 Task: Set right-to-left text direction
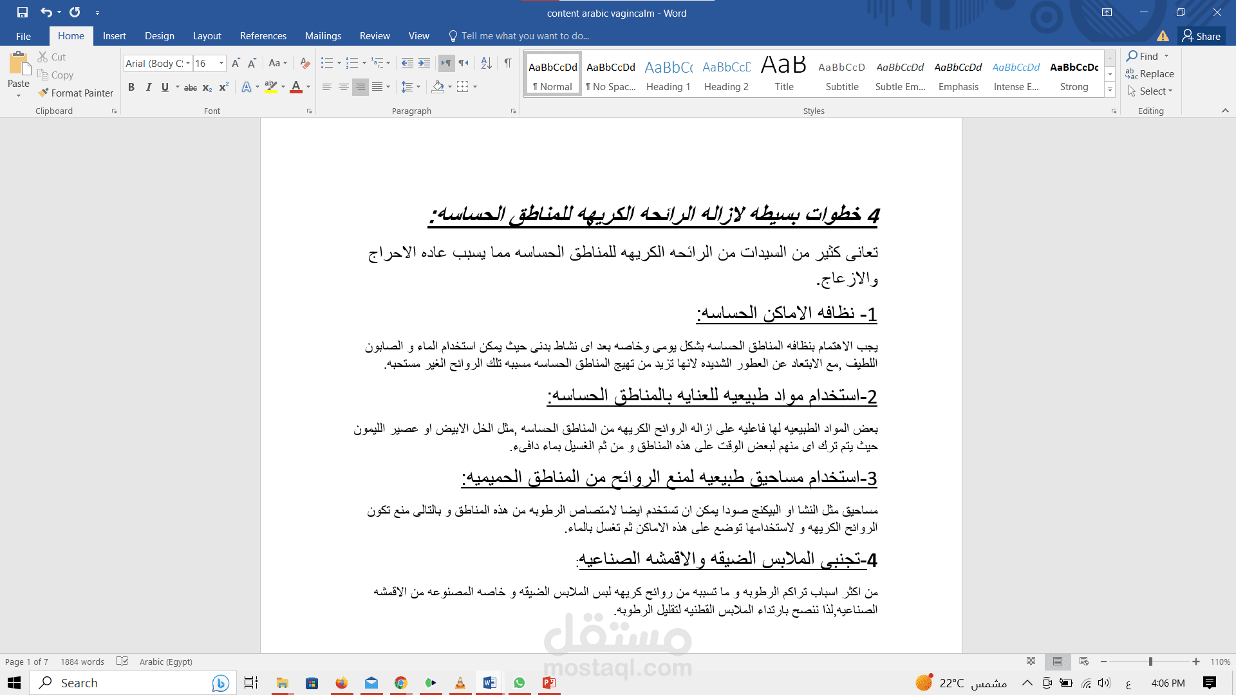coord(464,63)
